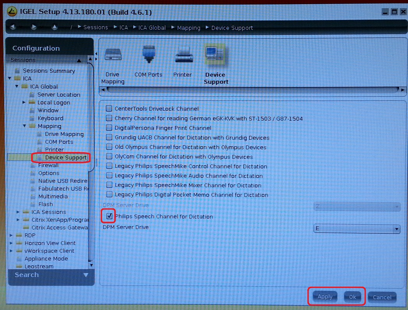Collapse the ICA tree node

10,78
